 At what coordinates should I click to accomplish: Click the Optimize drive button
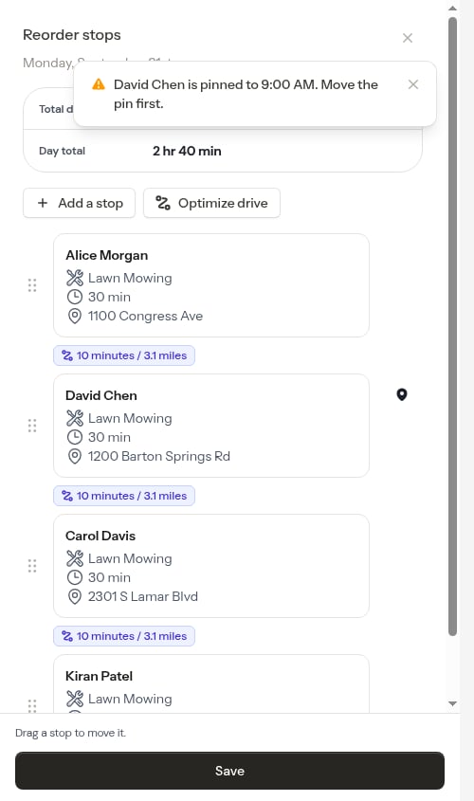point(211,203)
